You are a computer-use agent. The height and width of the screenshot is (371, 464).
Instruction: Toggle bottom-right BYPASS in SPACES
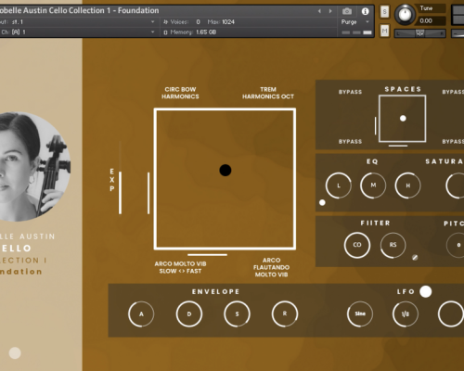(453, 141)
